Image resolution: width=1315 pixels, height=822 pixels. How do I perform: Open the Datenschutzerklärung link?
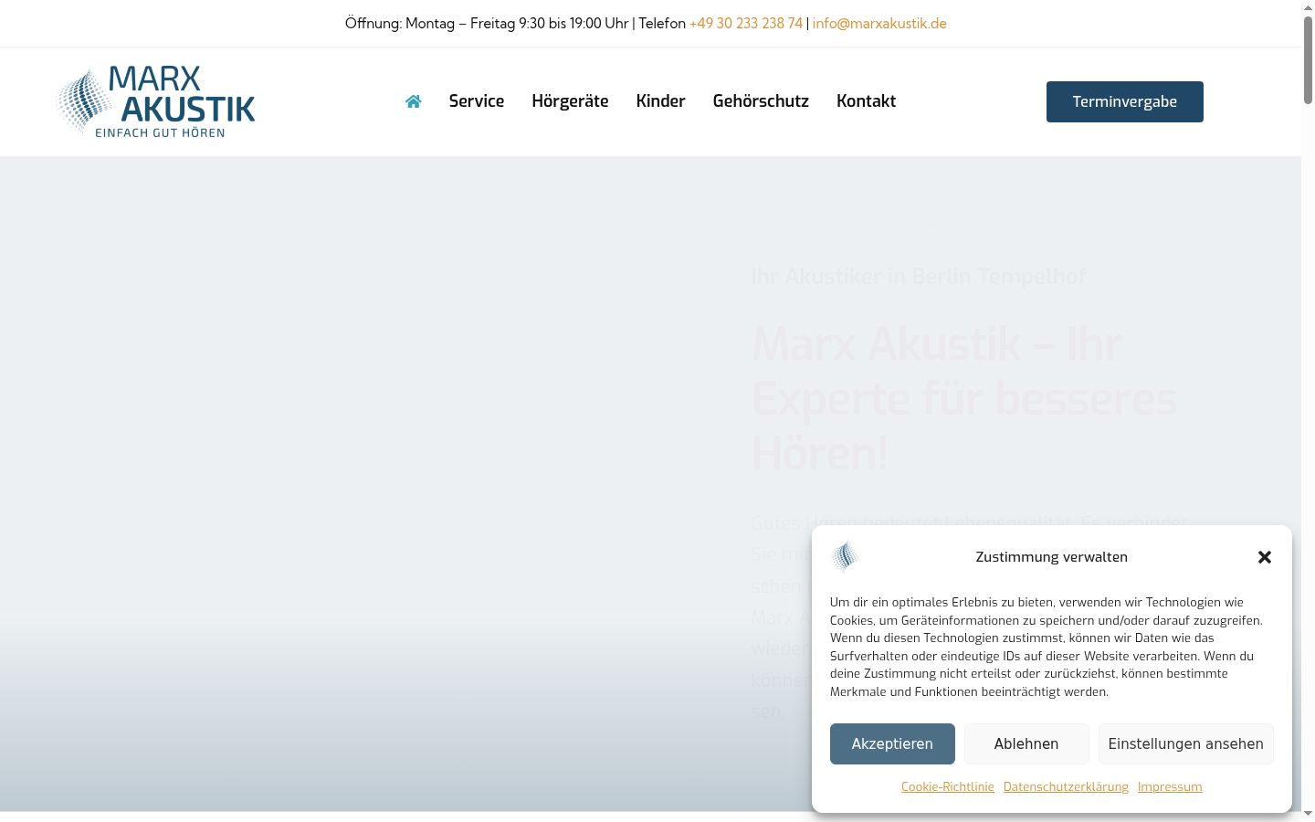[1066, 786]
